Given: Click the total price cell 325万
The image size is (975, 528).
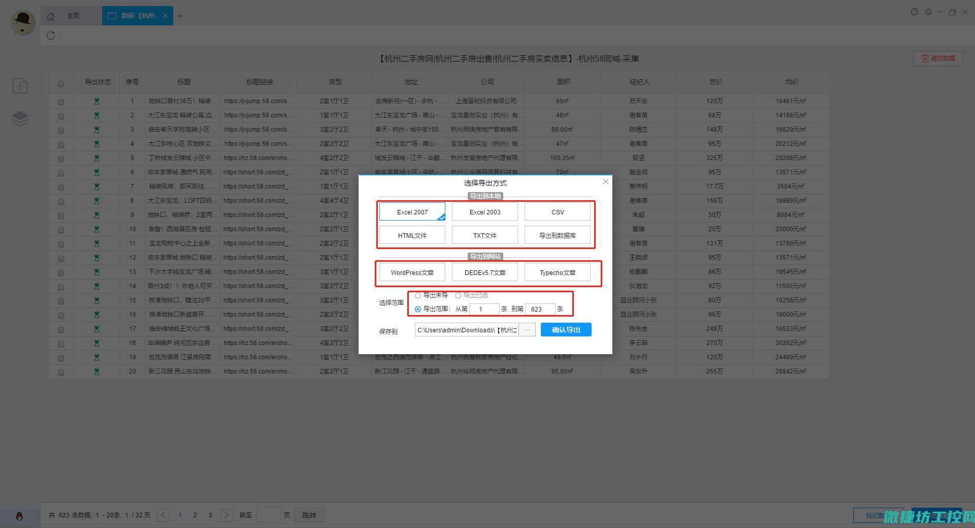Looking at the screenshot, I should point(714,158).
